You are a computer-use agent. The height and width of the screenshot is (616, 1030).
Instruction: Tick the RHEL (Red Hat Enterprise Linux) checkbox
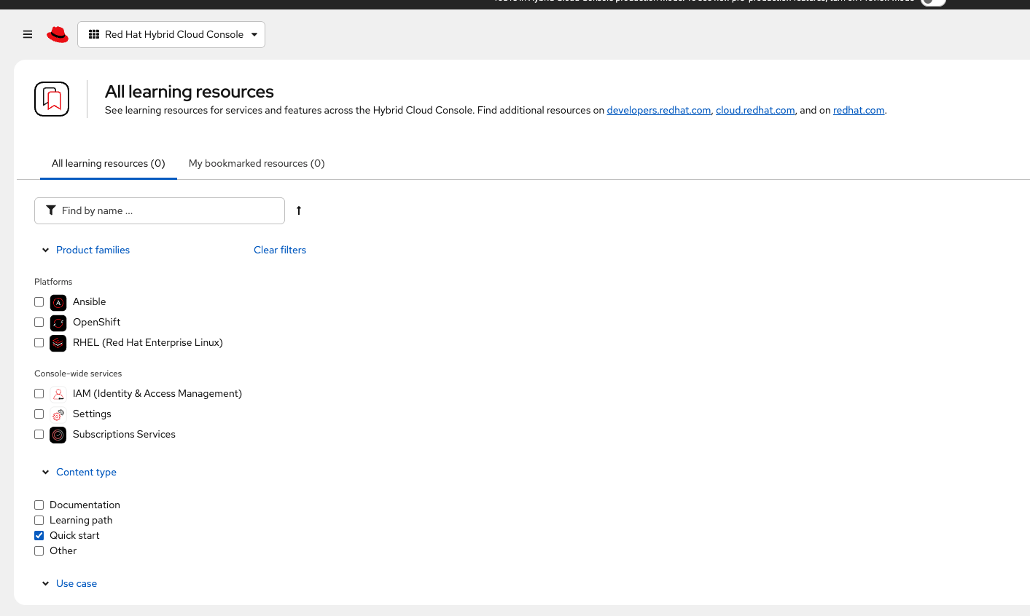tap(39, 343)
